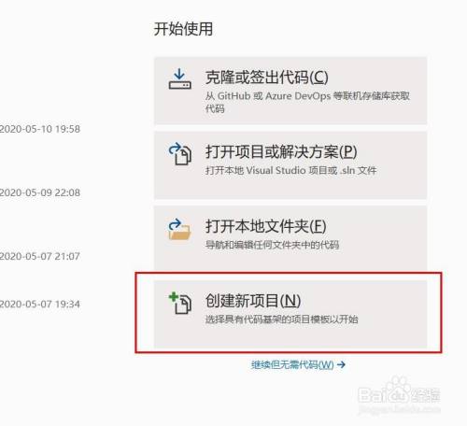This screenshot has width=467, height=426.
Task: Click the 选择具有代码基架的项目模板 description
Action: (x=281, y=319)
